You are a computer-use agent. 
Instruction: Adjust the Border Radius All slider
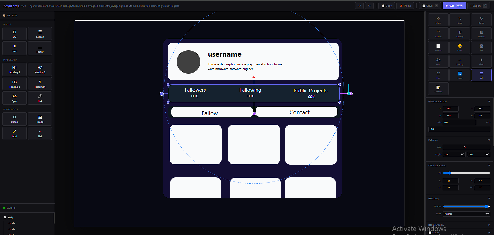(467, 173)
